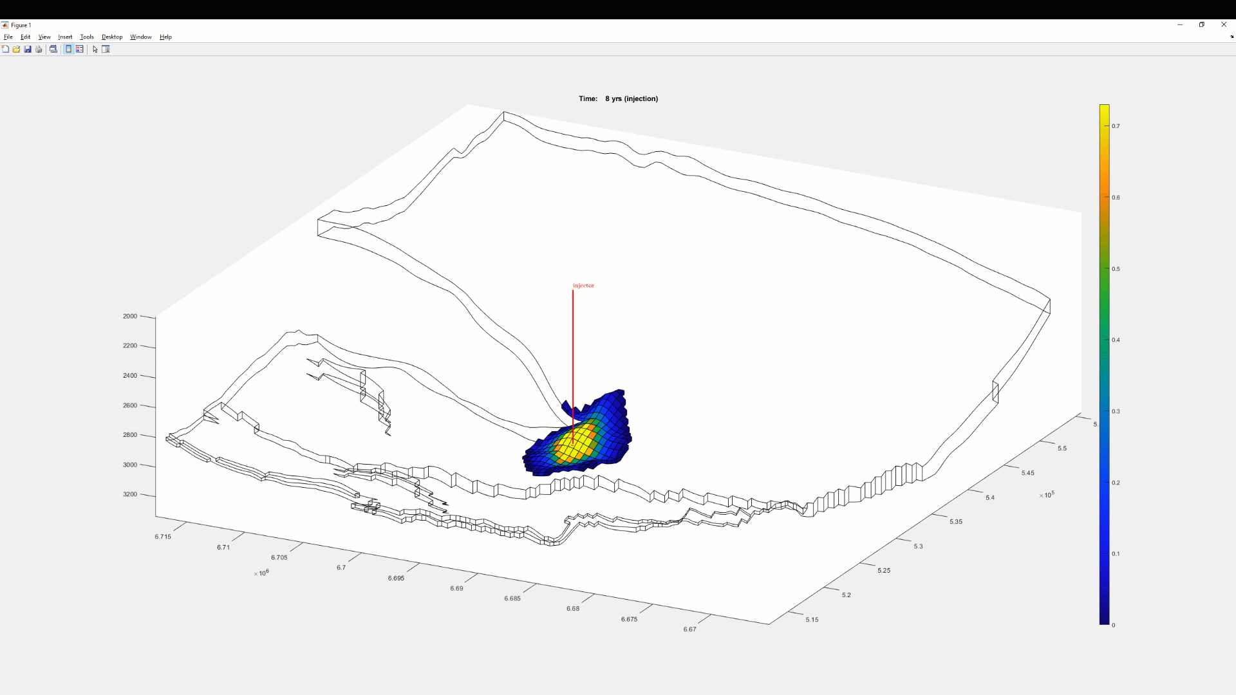Select the data cursor tool icon
Image resolution: width=1236 pixels, height=695 pixels.
[94, 48]
